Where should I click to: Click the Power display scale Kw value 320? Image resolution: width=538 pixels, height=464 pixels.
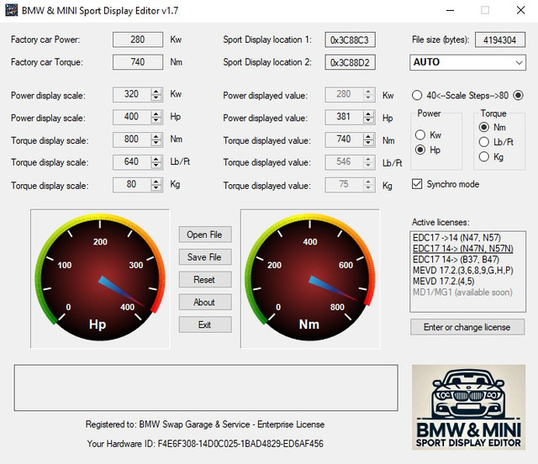point(132,94)
